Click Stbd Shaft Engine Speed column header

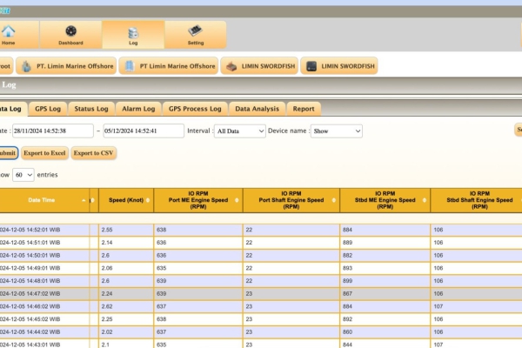click(477, 200)
